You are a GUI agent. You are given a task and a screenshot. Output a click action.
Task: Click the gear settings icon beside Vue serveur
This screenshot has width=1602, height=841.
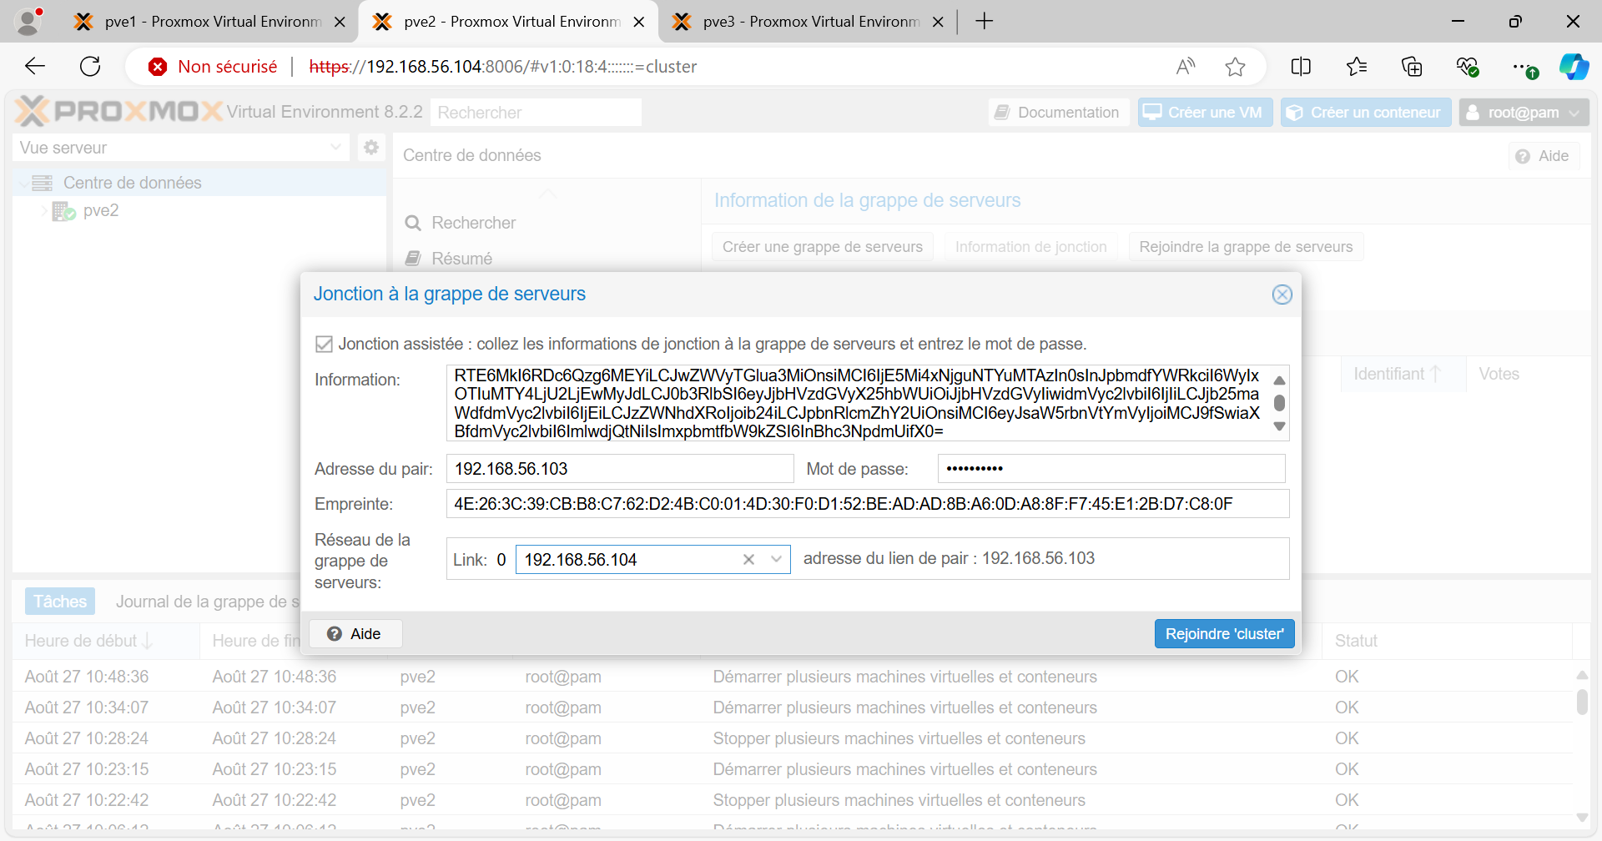coord(371,148)
